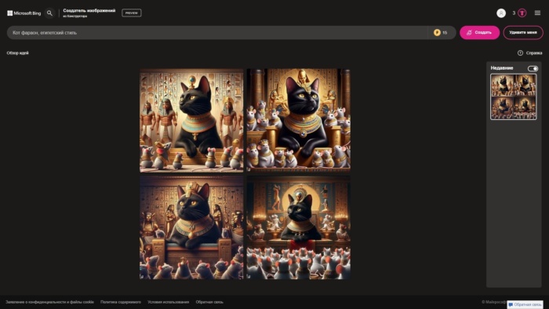549x309 pixels.
Task: Click the search magnifier icon
Action: pos(49,13)
